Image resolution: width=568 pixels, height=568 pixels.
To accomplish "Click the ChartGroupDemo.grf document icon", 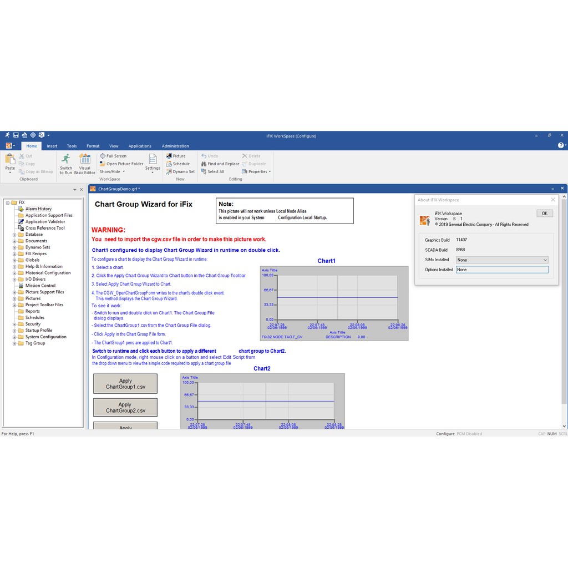I will [x=93, y=189].
